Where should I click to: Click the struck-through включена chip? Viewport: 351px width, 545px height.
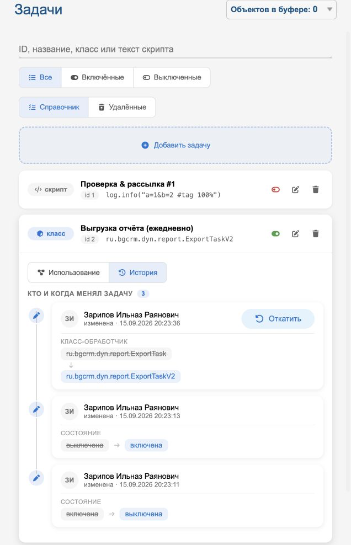(x=82, y=514)
